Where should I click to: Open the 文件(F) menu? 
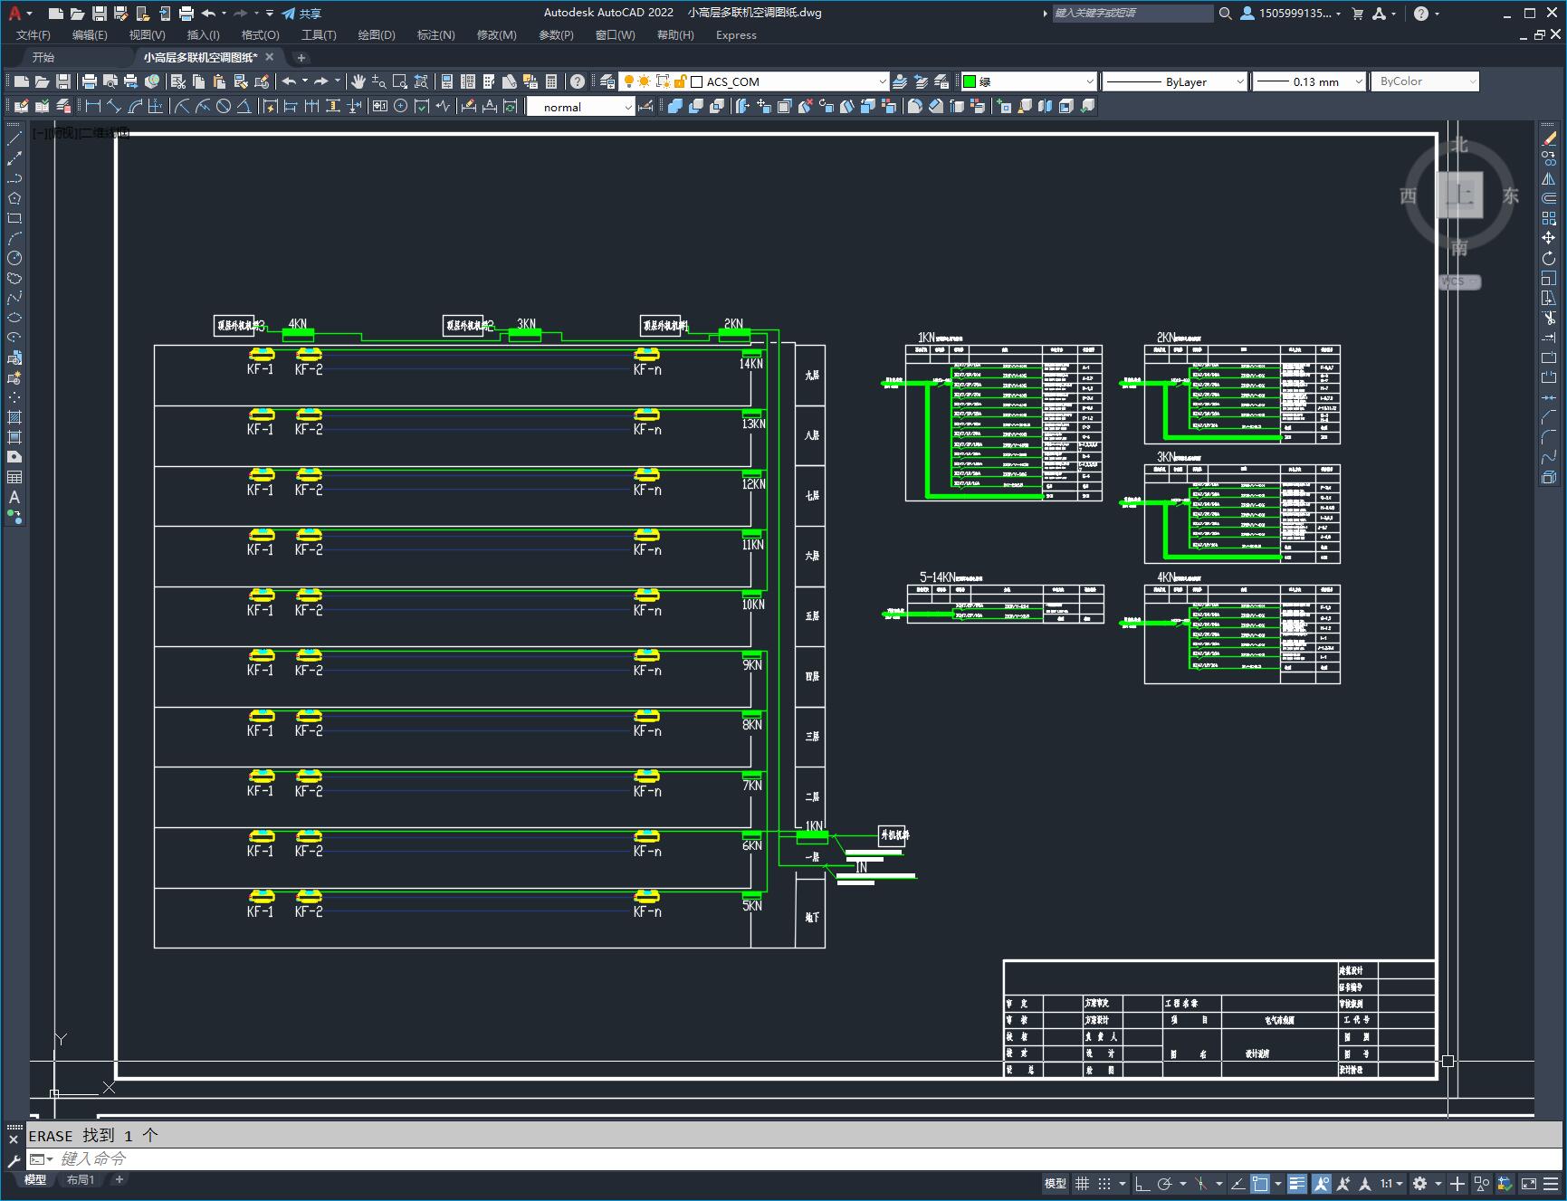coord(33,35)
